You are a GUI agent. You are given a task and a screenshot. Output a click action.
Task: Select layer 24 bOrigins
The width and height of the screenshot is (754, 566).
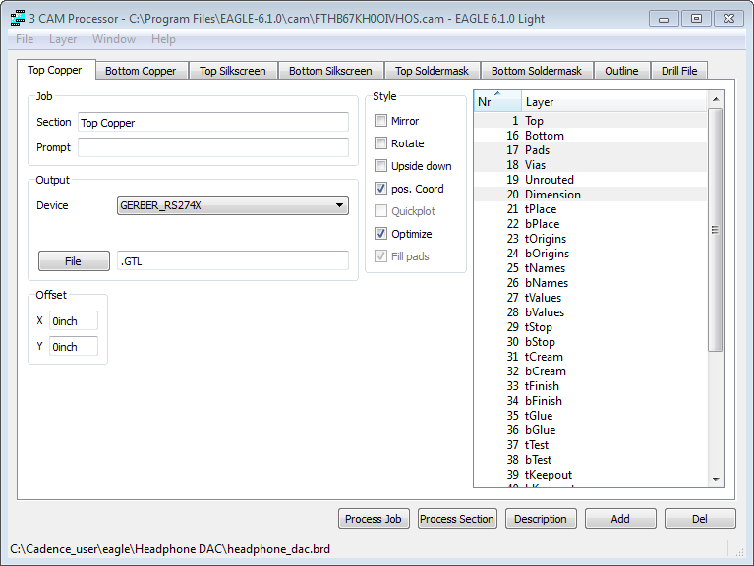(591, 254)
